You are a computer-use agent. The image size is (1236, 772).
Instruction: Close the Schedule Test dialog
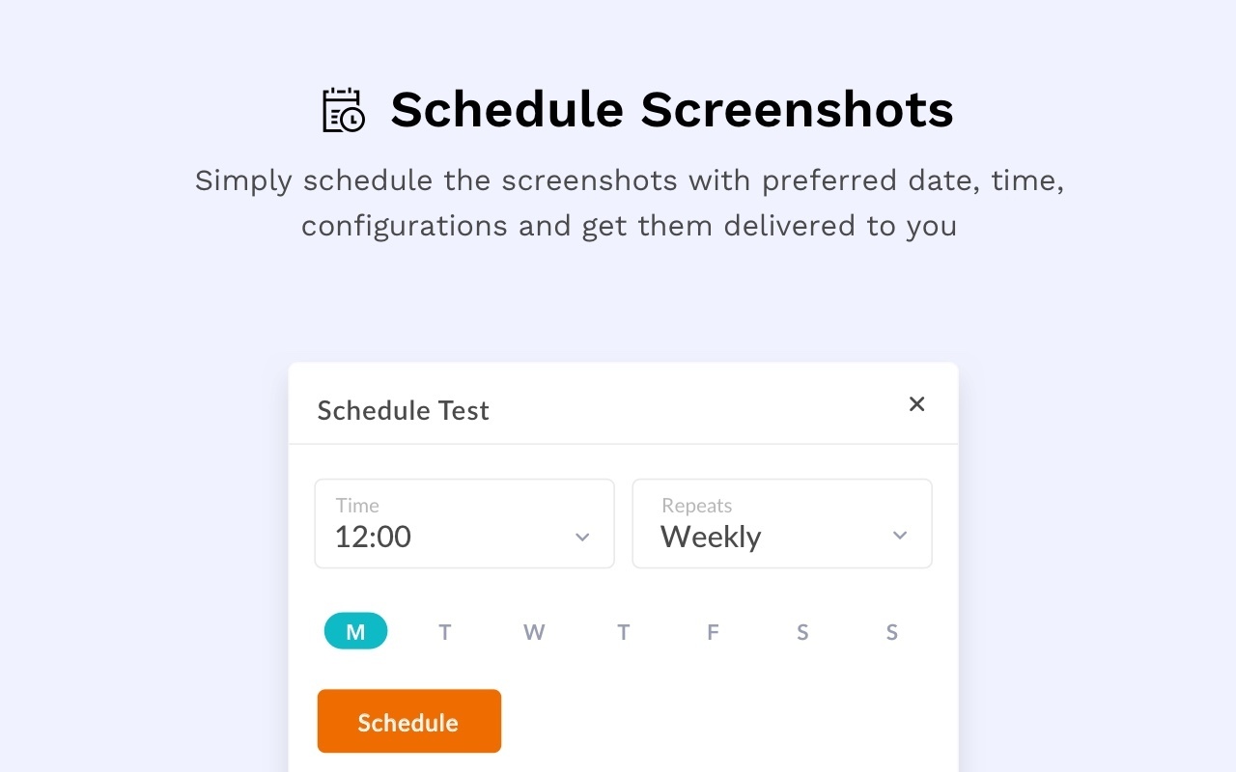(916, 404)
